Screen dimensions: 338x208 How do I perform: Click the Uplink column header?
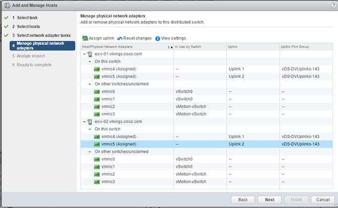click(253, 47)
